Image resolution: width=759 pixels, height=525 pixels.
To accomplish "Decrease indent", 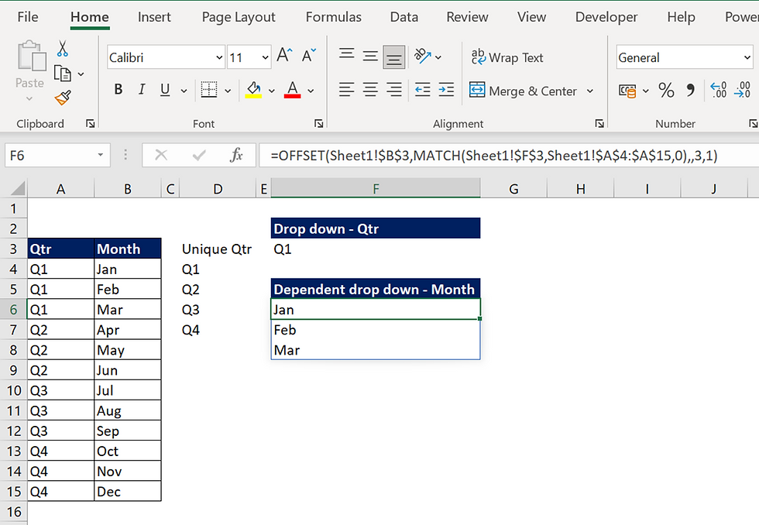I will pyautogui.click(x=423, y=90).
